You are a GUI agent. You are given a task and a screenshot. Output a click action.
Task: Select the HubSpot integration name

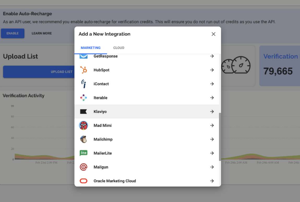click(x=101, y=70)
